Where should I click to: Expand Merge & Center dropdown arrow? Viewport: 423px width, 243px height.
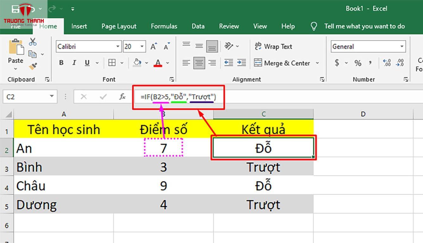click(x=317, y=63)
